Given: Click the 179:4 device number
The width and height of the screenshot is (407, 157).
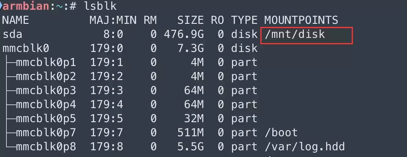Looking at the screenshot, I should tap(106, 104).
